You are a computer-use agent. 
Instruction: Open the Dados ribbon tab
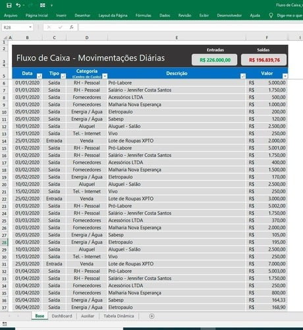point(165,15)
